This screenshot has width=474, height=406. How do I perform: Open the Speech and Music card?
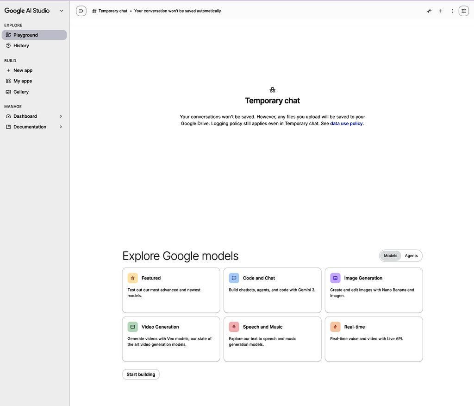[x=272, y=339]
